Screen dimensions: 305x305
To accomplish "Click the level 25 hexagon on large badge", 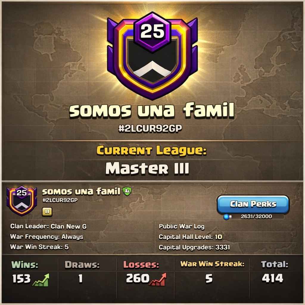I will [x=152, y=32].
